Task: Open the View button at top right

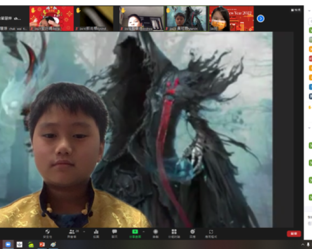Action: click(295, 10)
